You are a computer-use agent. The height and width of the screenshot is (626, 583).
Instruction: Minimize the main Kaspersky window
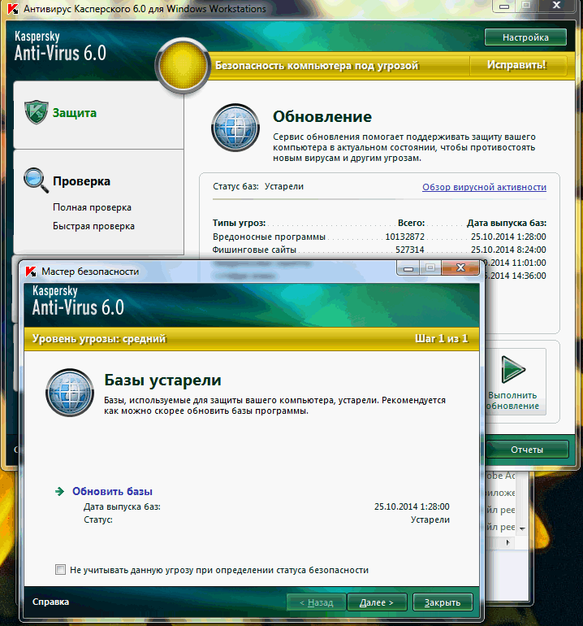click(504, 6)
